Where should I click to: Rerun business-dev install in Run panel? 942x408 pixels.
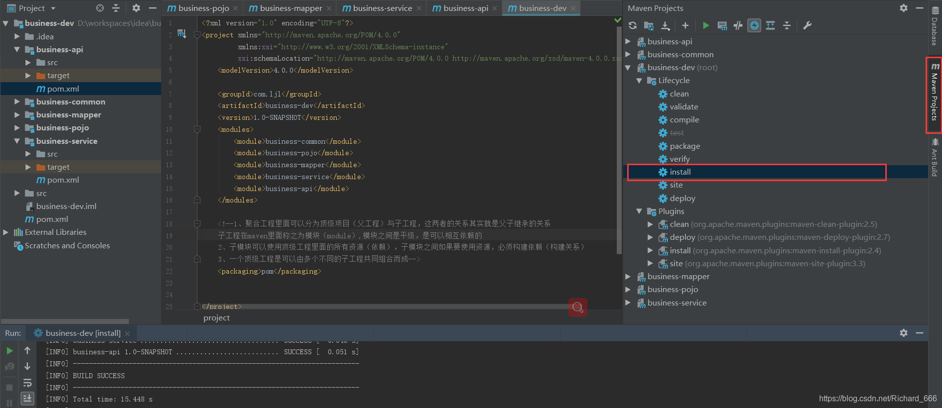click(x=9, y=351)
